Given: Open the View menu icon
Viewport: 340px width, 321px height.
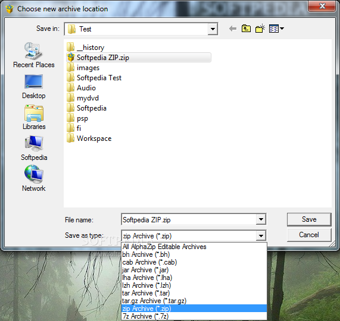Looking at the screenshot, I should click(x=274, y=29).
